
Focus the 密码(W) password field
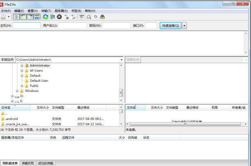(116, 25)
